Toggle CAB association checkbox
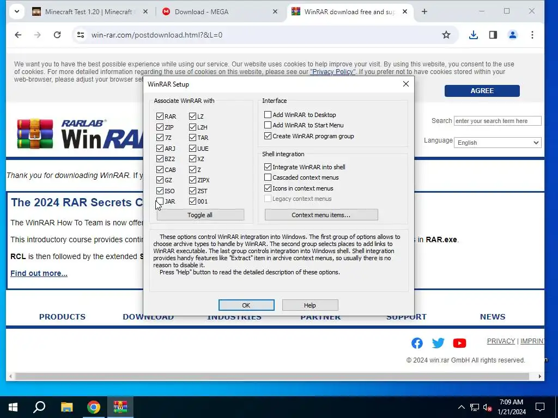Image resolution: width=558 pixels, height=418 pixels. click(160, 170)
